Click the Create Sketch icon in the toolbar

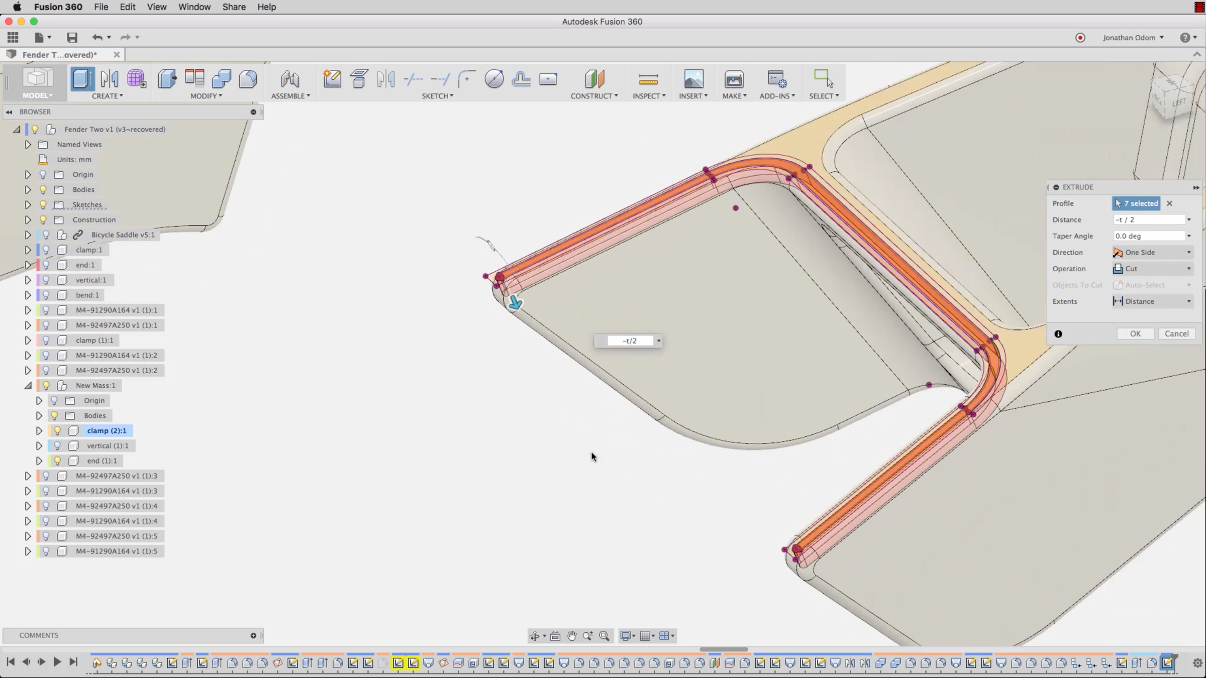(332, 79)
